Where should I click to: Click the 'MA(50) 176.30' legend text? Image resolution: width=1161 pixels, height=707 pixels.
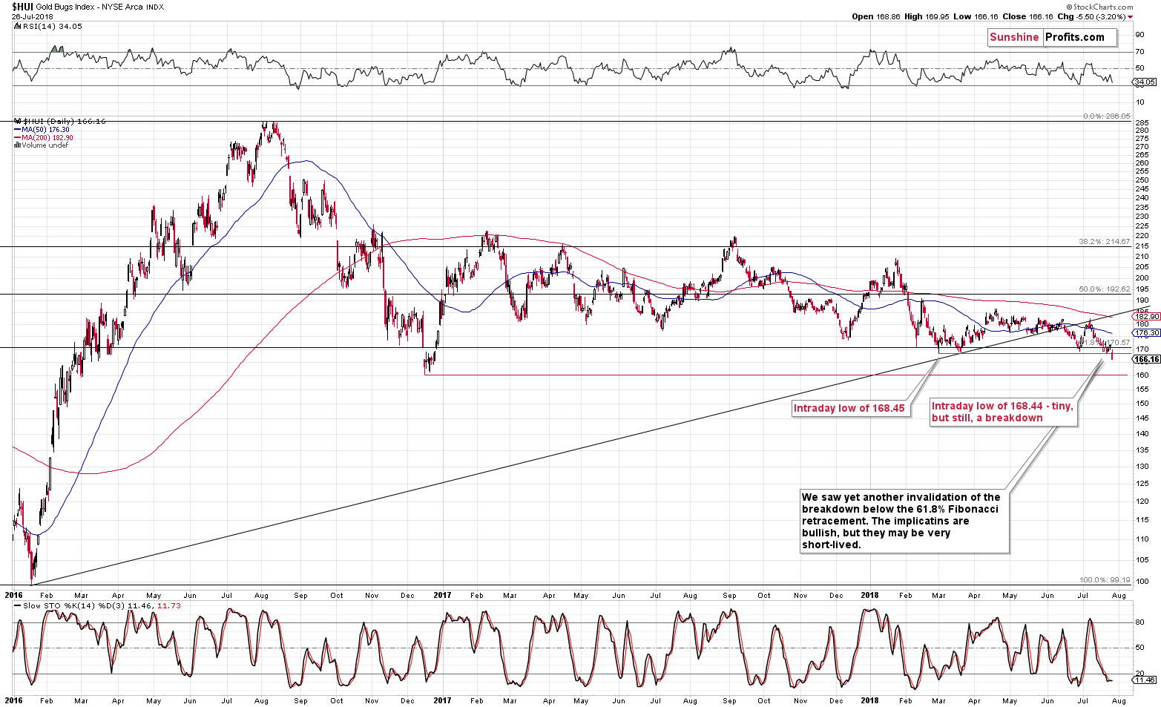coord(46,130)
